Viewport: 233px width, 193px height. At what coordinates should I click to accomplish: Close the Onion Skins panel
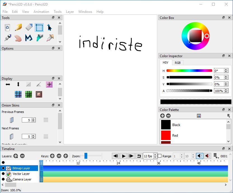click(x=59, y=105)
